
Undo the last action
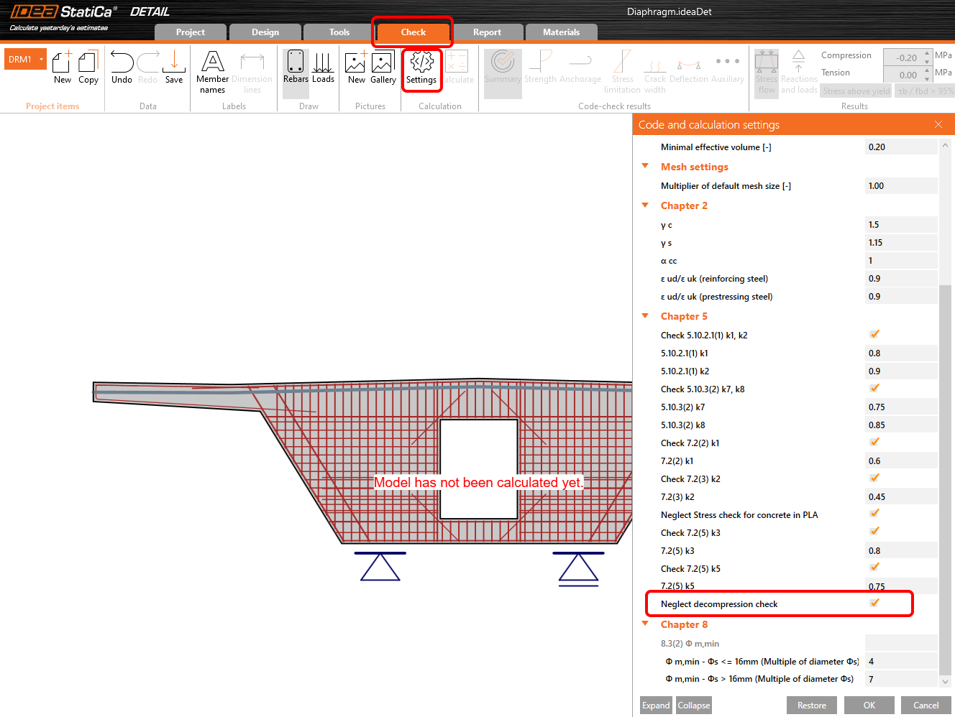point(122,68)
